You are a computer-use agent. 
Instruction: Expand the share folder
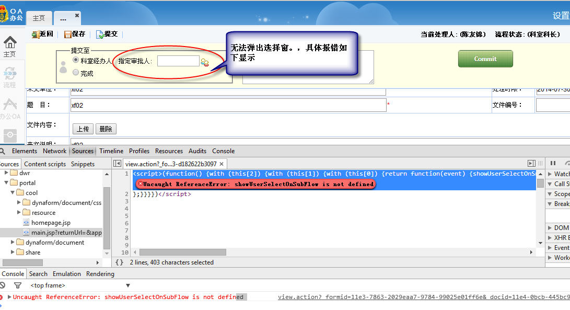tap(13, 252)
